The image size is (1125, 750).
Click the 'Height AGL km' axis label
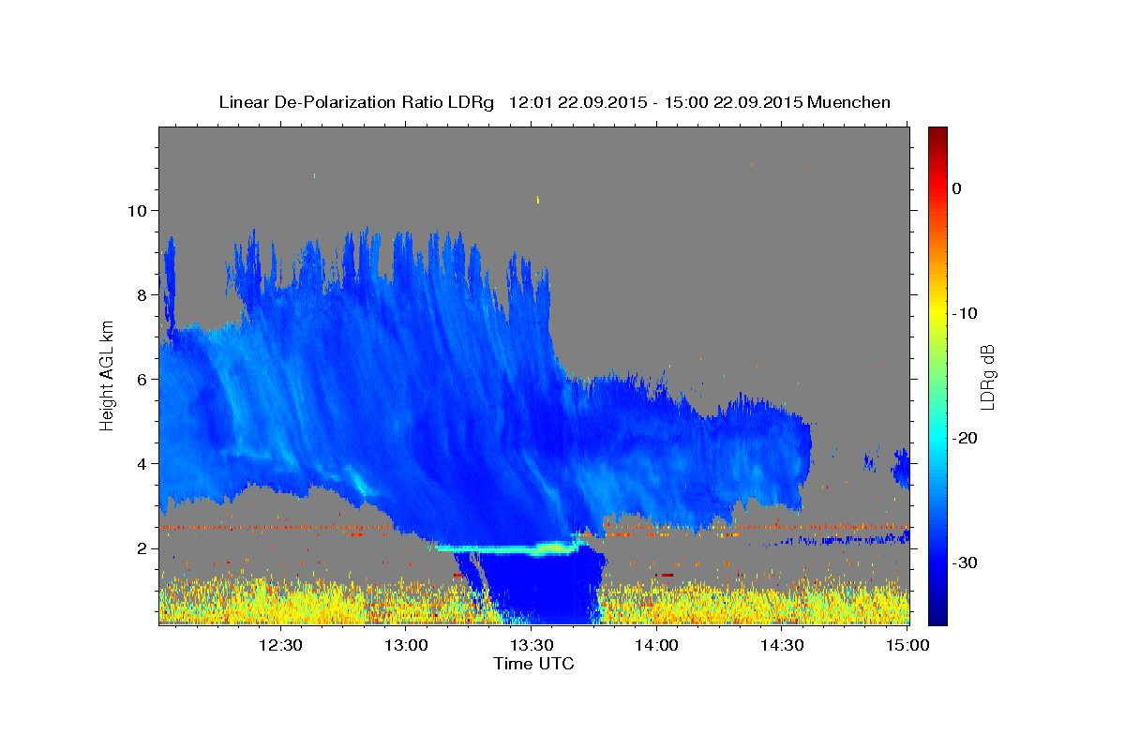coord(108,375)
